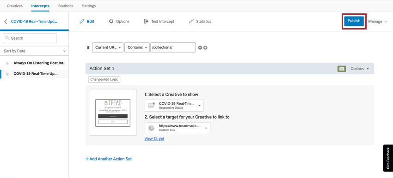Select Always On Listening Post Int... intercept
Screen dimensions: 393x178
pos(40,63)
